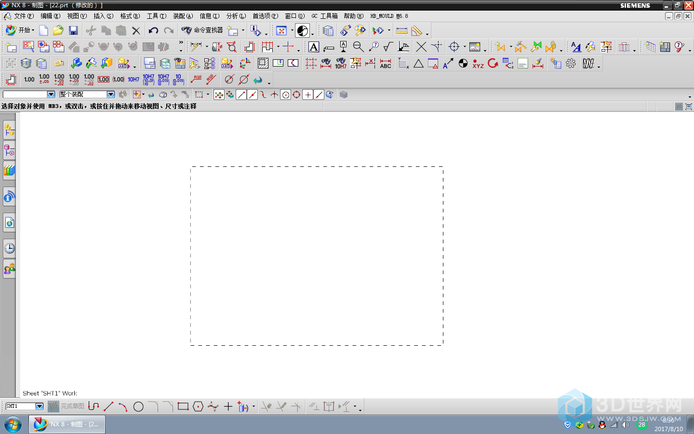This screenshot has height=434, width=694.
Task: Choose boxed 1.00 basic dimension style
Action: tap(104, 80)
